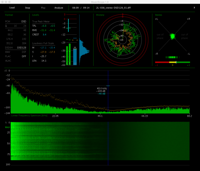Screen dimensions: 200x171
Task: Click the playback time 08:09 / 09:14
Action: pyautogui.click(x=81, y=8)
